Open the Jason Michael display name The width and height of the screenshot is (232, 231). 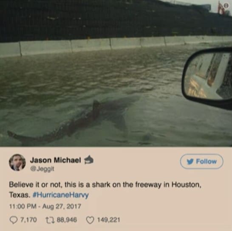(56, 160)
